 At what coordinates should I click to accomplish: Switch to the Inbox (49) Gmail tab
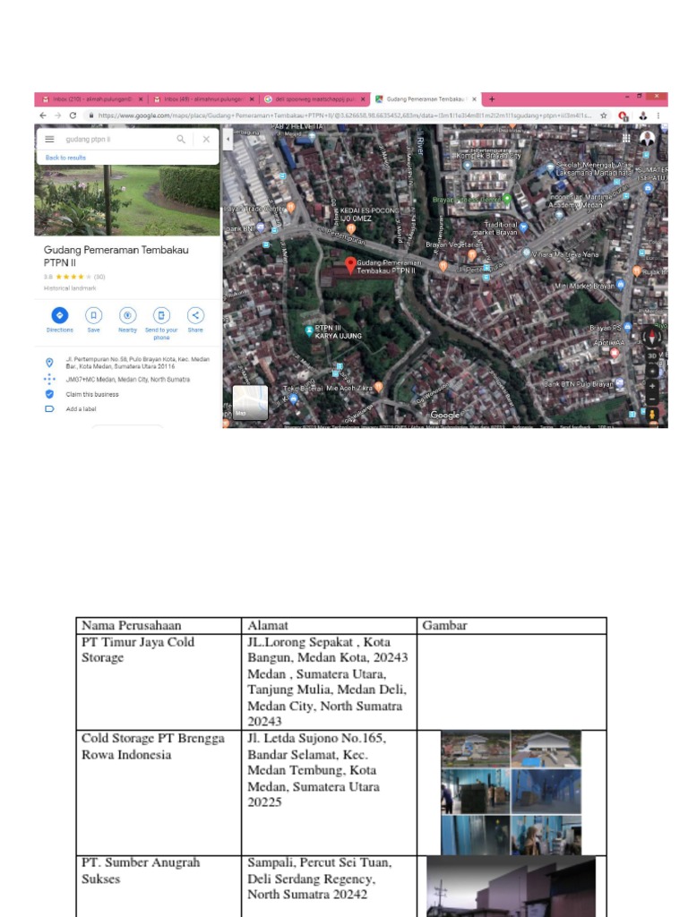point(203,99)
